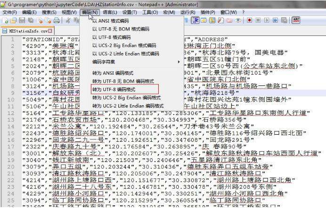326x208 pixels.
Task: Click the Save All toolbar icon
Action: [31, 20]
